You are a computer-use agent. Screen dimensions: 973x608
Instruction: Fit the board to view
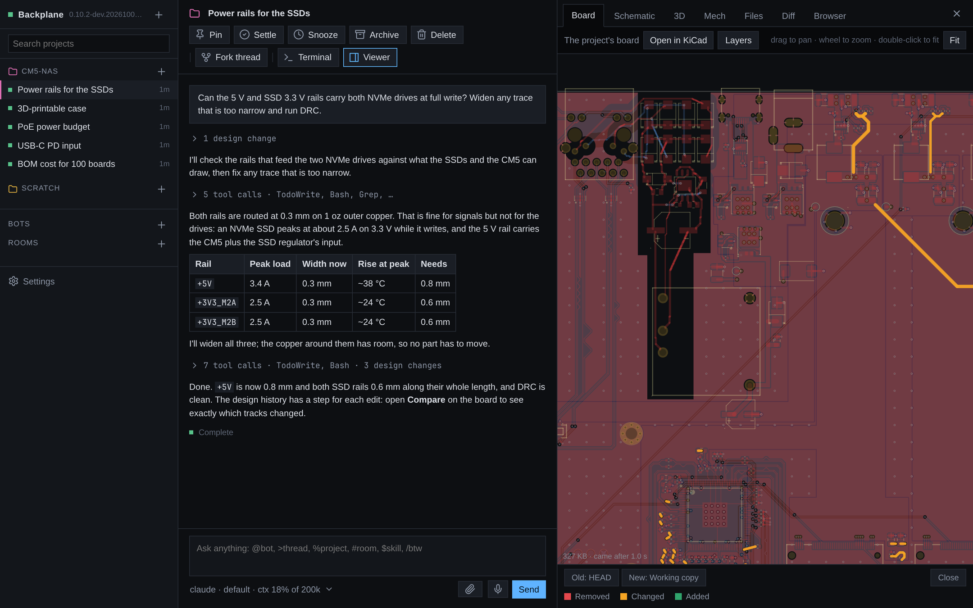pyautogui.click(x=954, y=40)
